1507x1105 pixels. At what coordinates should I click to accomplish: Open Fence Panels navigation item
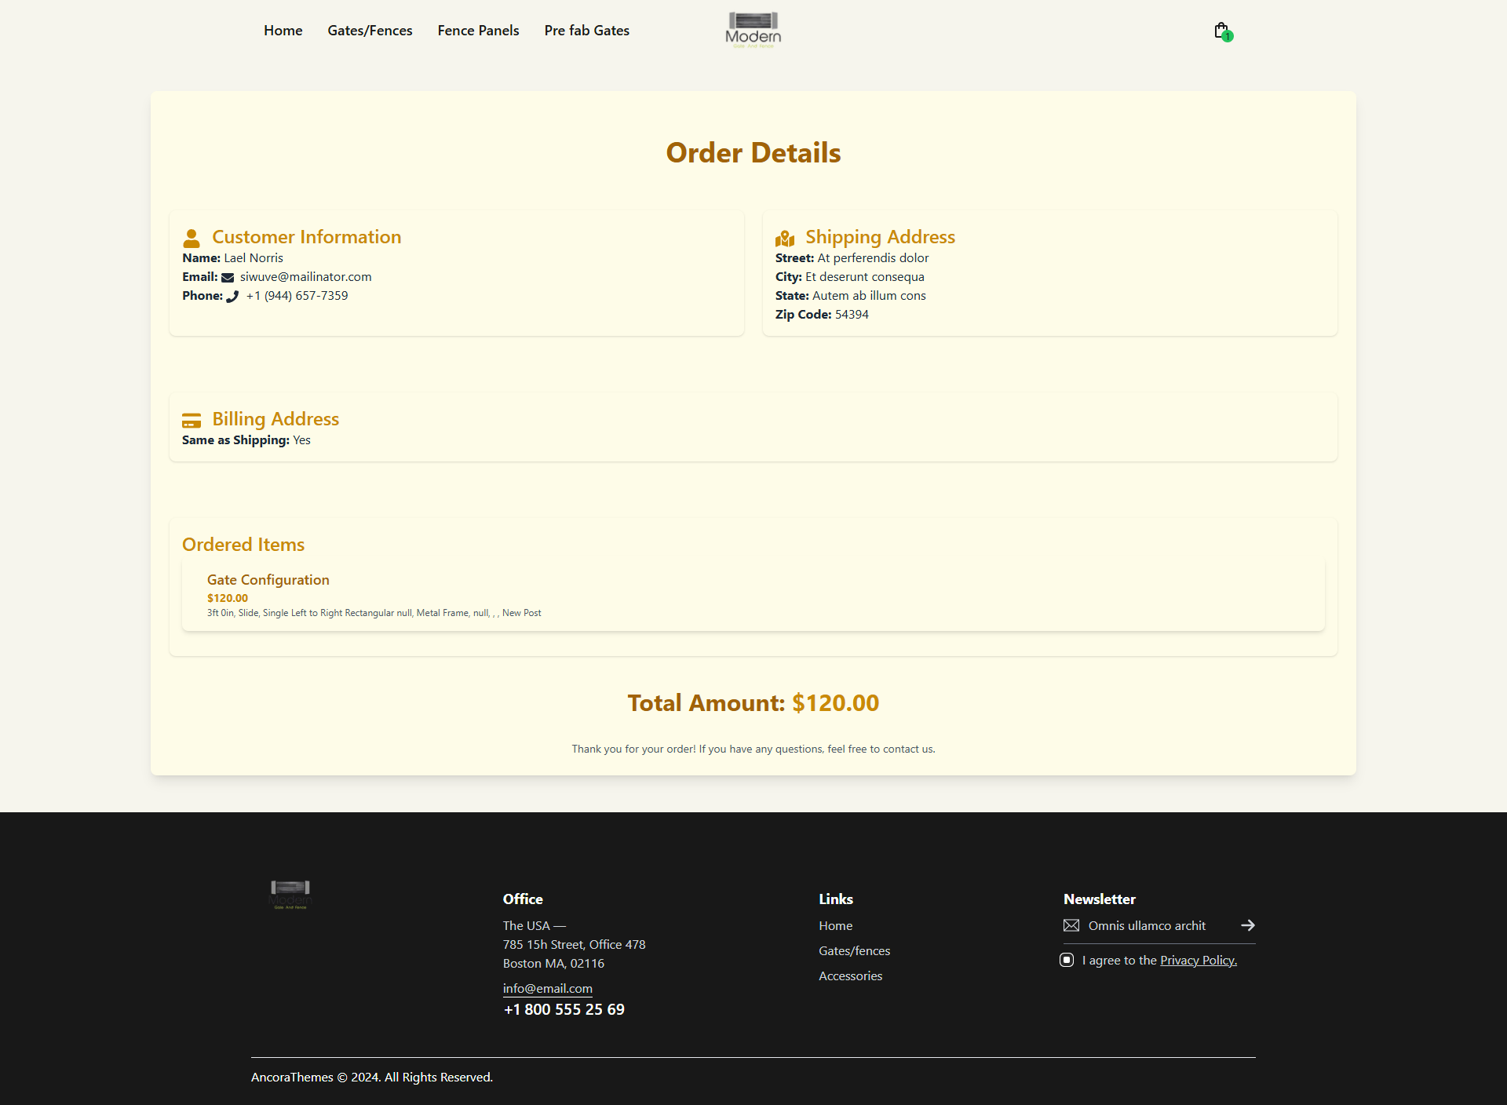[478, 31]
